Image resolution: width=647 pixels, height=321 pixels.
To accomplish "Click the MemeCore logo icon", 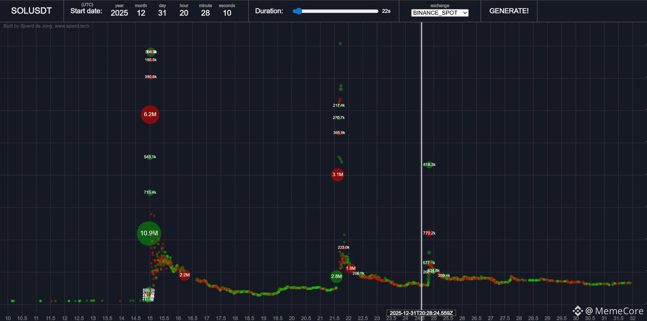I will [x=577, y=311].
